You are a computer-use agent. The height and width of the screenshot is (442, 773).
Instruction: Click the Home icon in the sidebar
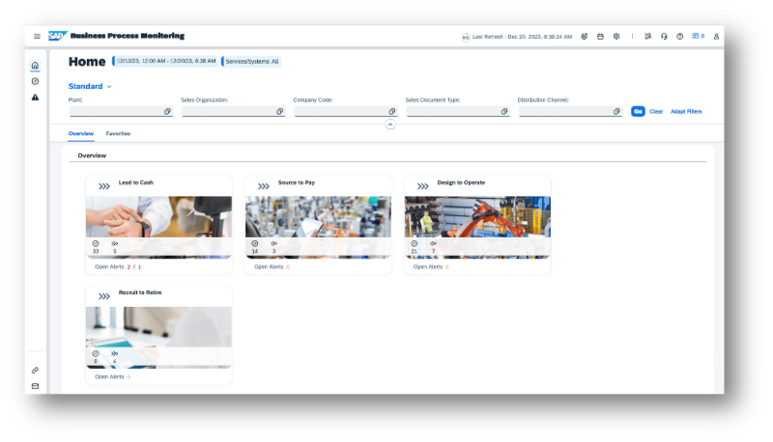click(x=35, y=66)
